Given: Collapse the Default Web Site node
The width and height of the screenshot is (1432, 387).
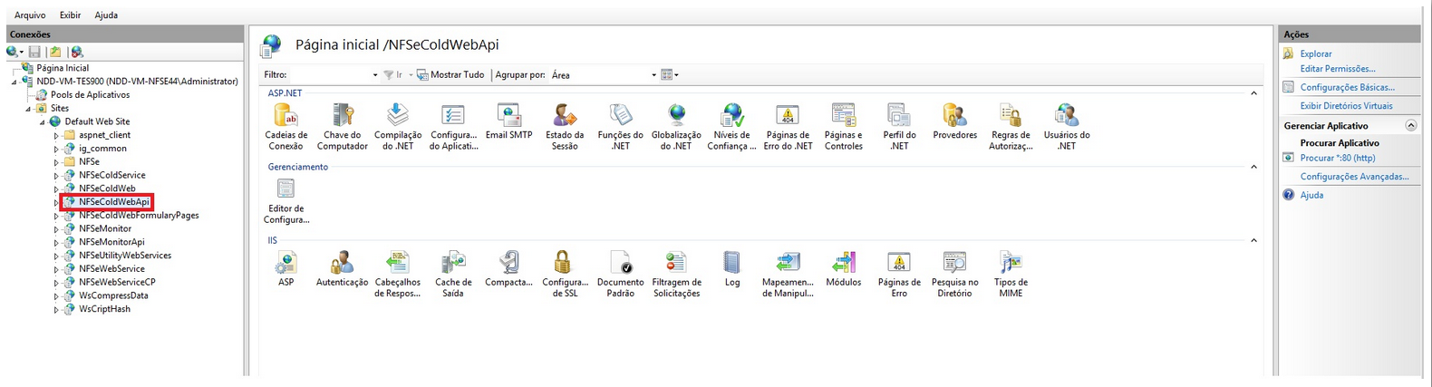Looking at the screenshot, I should click(42, 121).
